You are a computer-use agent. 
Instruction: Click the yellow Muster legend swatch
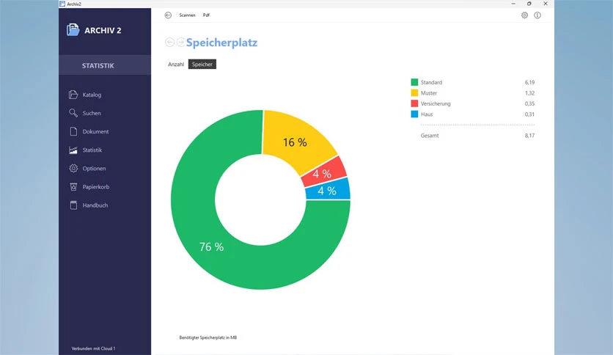[414, 92]
